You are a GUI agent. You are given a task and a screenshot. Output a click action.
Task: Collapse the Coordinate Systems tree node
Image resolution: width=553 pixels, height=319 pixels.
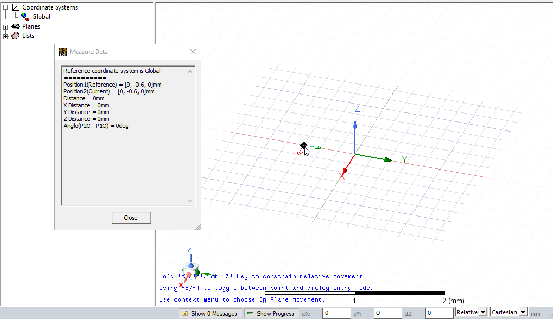6,7
